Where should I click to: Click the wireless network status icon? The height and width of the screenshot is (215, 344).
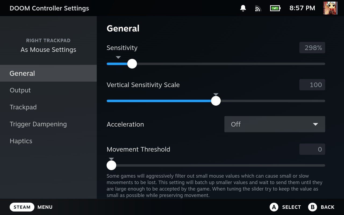pyautogui.click(x=258, y=8)
